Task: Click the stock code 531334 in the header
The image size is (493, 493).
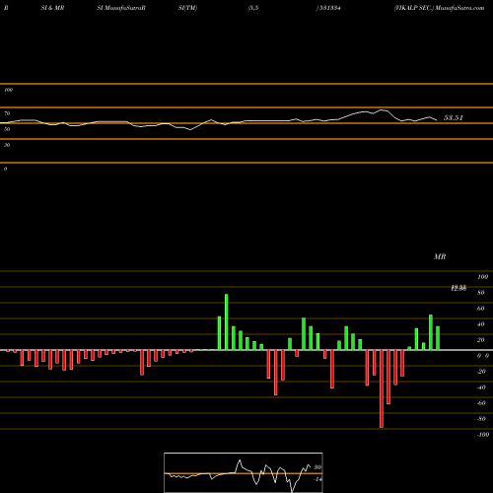Action: pyautogui.click(x=329, y=8)
